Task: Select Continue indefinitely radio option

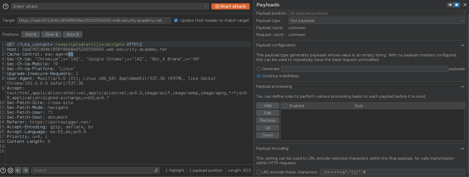Action: tap(259, 76)
